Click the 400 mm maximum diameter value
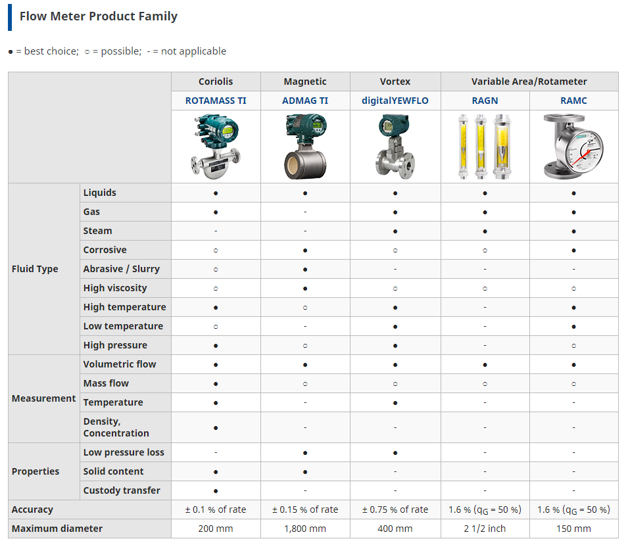 pos(395,529)
